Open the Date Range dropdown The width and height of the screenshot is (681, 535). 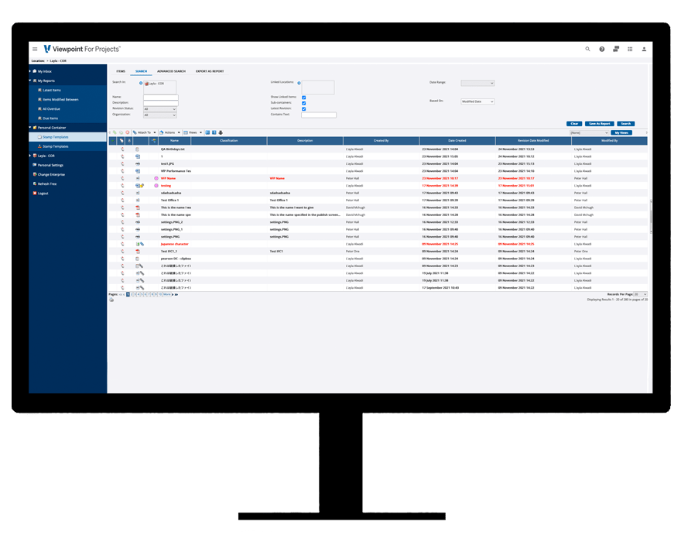477,83
